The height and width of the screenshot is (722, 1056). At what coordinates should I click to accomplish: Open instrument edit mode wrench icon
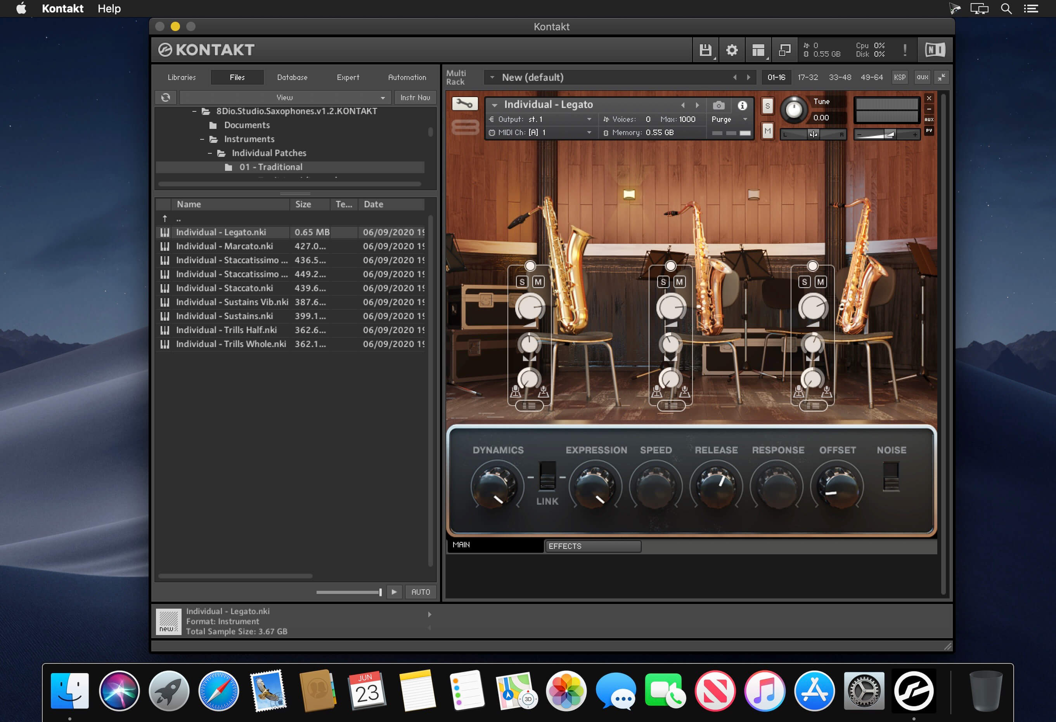tap(465, 104)
